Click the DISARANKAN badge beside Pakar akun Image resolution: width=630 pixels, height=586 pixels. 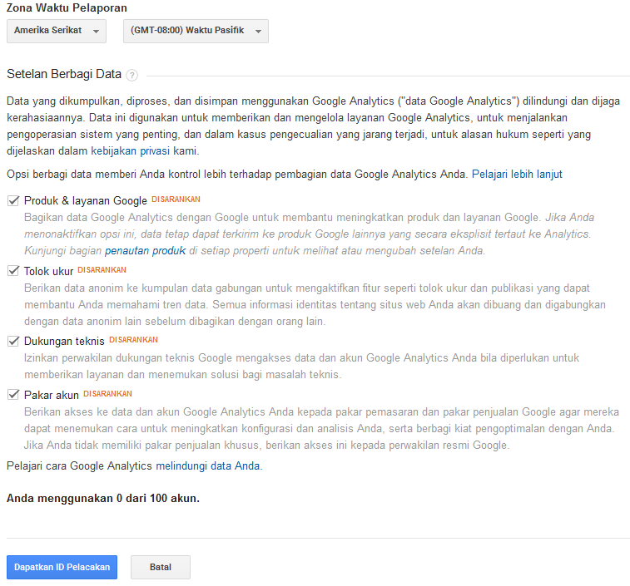(107, 393)
